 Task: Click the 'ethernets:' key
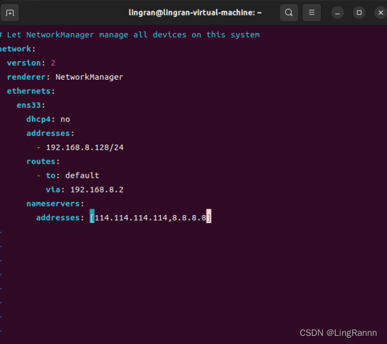coord(31,91)
